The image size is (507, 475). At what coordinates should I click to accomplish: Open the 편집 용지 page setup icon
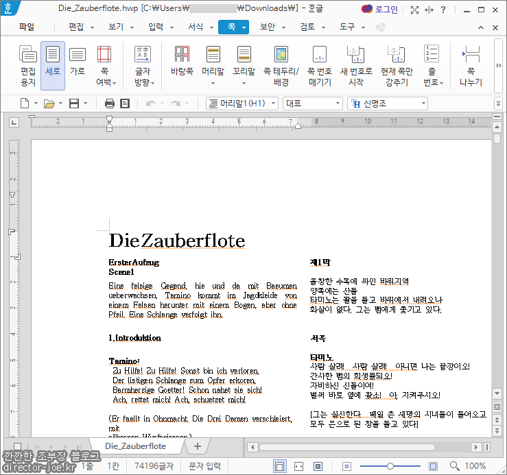tap(28, 66)
